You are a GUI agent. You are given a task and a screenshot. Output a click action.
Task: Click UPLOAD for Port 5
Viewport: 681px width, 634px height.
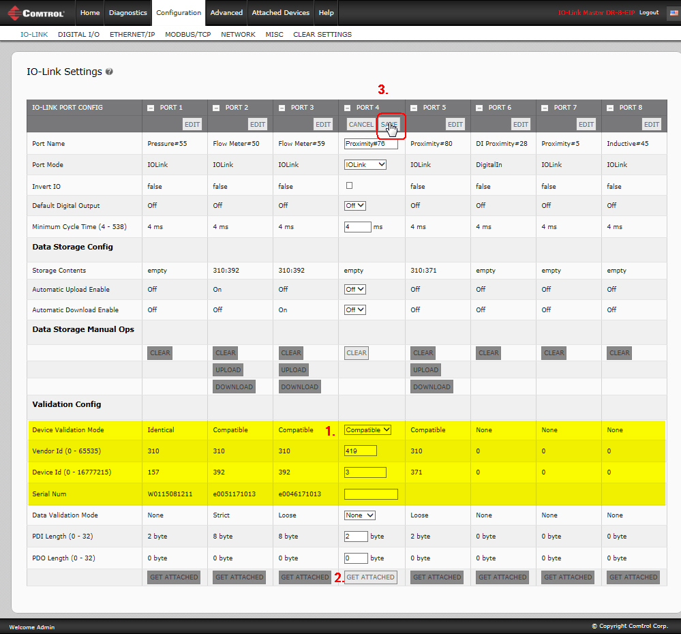[x=425, y=370]
